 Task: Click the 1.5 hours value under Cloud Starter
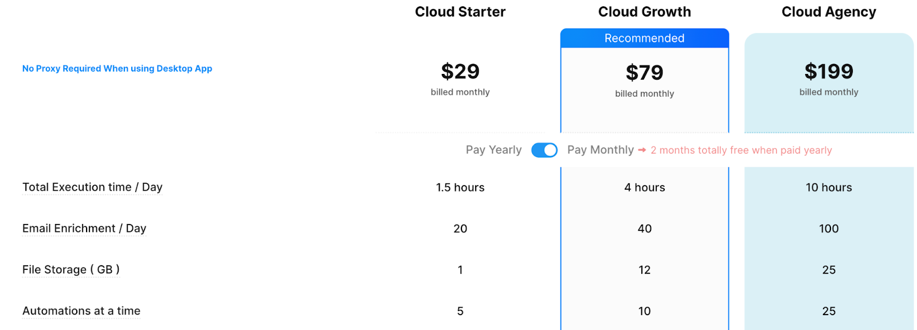(x=460, y=187)
